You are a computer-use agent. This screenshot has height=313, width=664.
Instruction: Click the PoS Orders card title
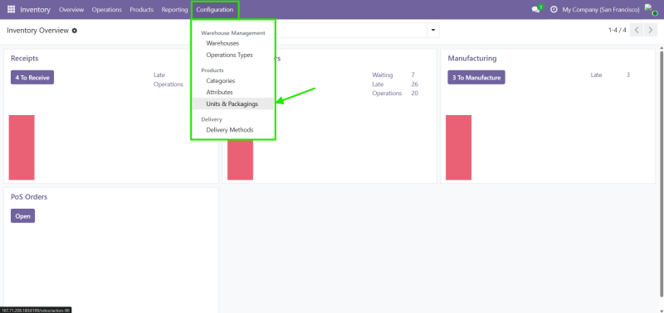[29, 197]
